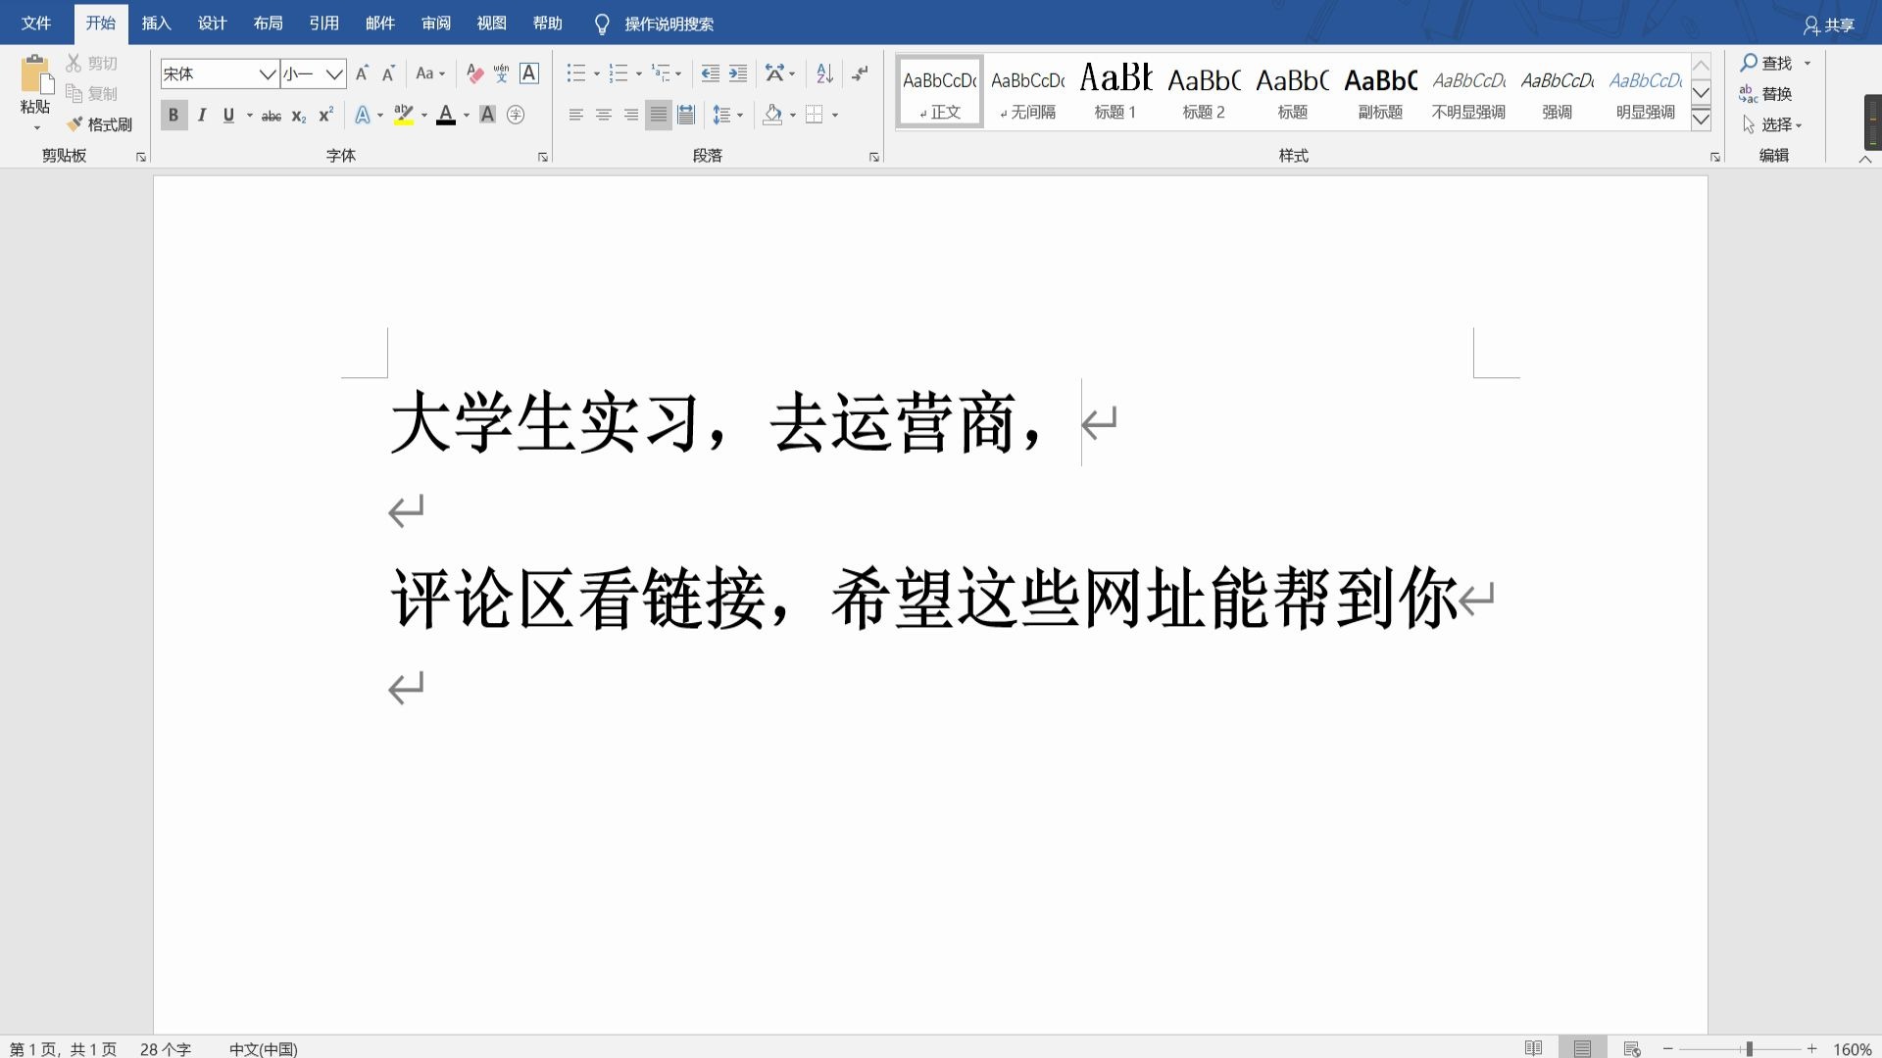Expand the numbering list dropdown arrow
Viewport: 1882px width, 1058px height.
[x=639, y=74]
